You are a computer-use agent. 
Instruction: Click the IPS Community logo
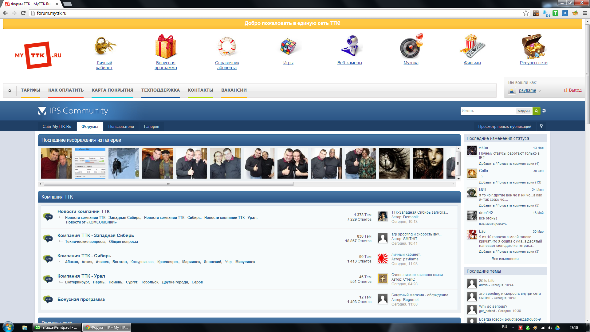tap(73, 111)
